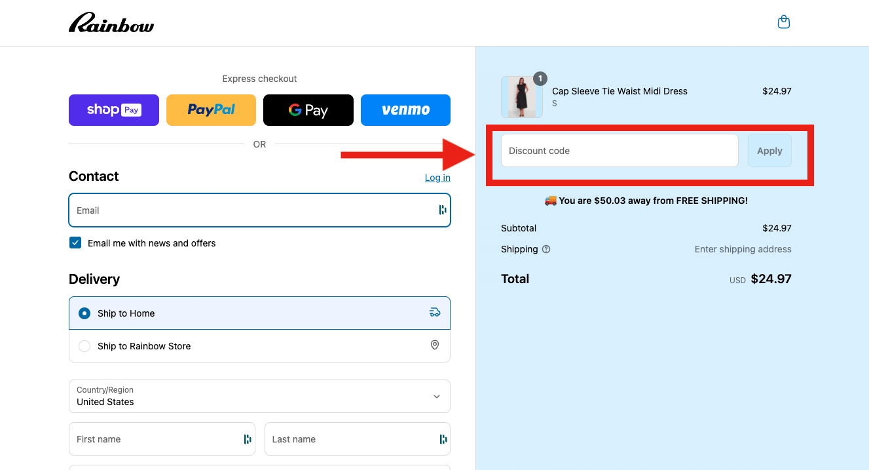Click the item quantity badge showing 1

540,79
